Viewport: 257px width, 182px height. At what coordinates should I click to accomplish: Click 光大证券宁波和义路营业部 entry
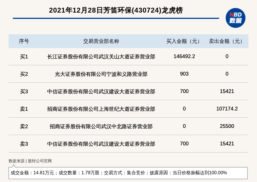point(101,74)
